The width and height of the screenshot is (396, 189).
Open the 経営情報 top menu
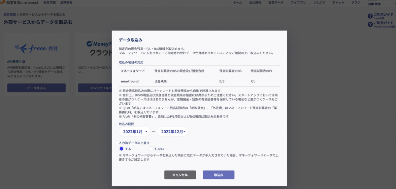click(49, 3)
